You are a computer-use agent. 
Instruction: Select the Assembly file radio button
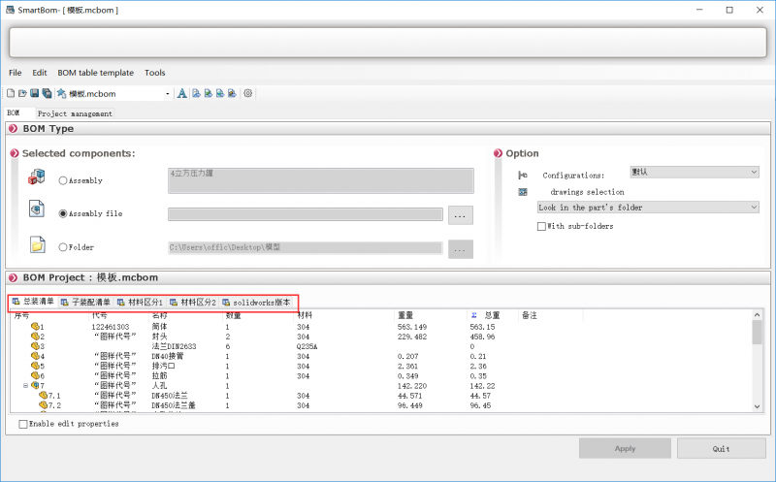coord(63,213)
